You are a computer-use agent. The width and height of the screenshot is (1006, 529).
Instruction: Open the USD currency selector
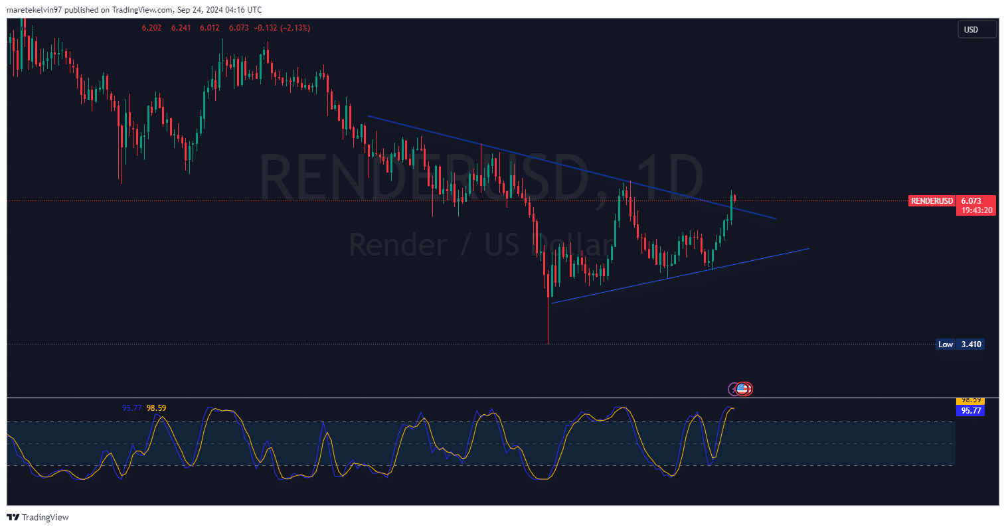tap(977, 29)
